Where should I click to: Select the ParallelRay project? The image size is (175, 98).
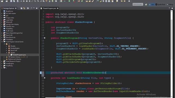9,29
